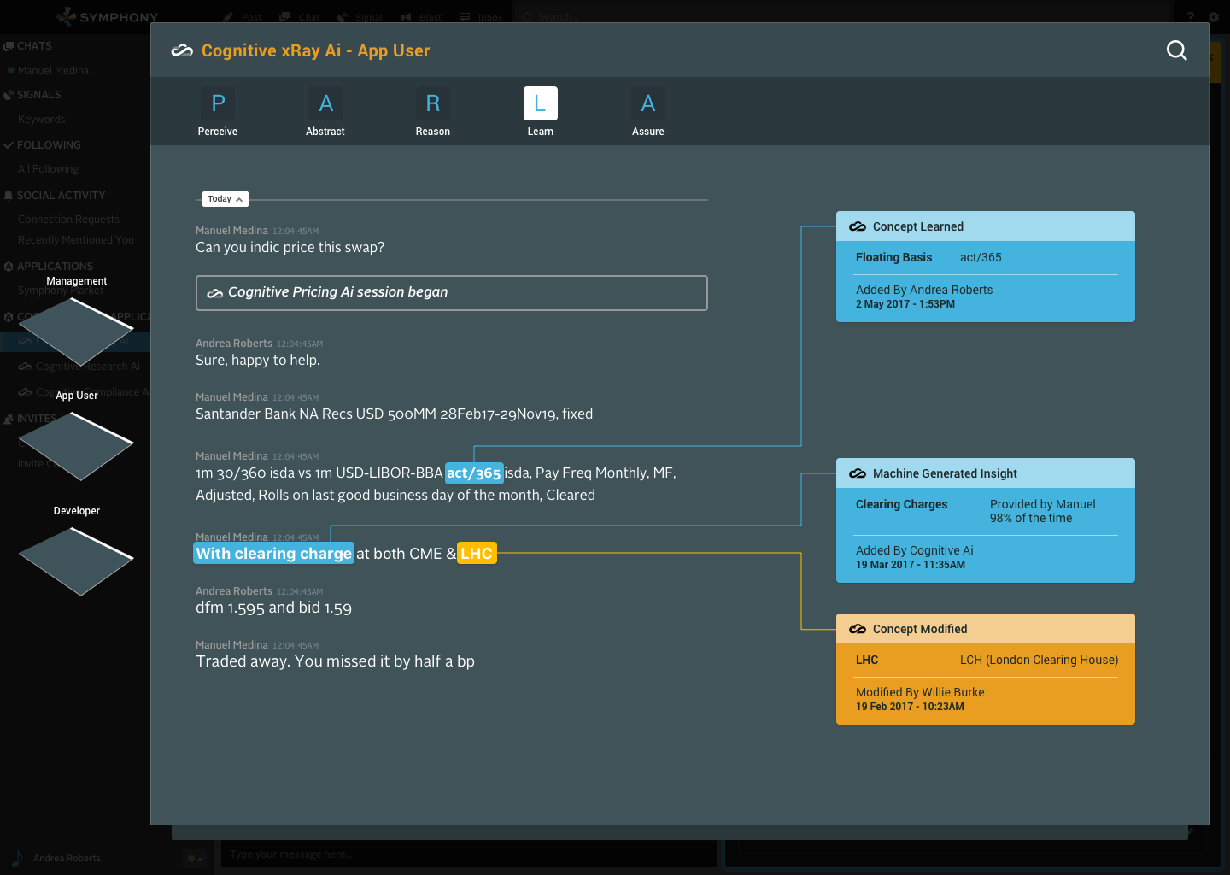Click the Post pencil icon in Symphony toolbar
Viewport: 1230px width, 875px height.
click(228, 17)
